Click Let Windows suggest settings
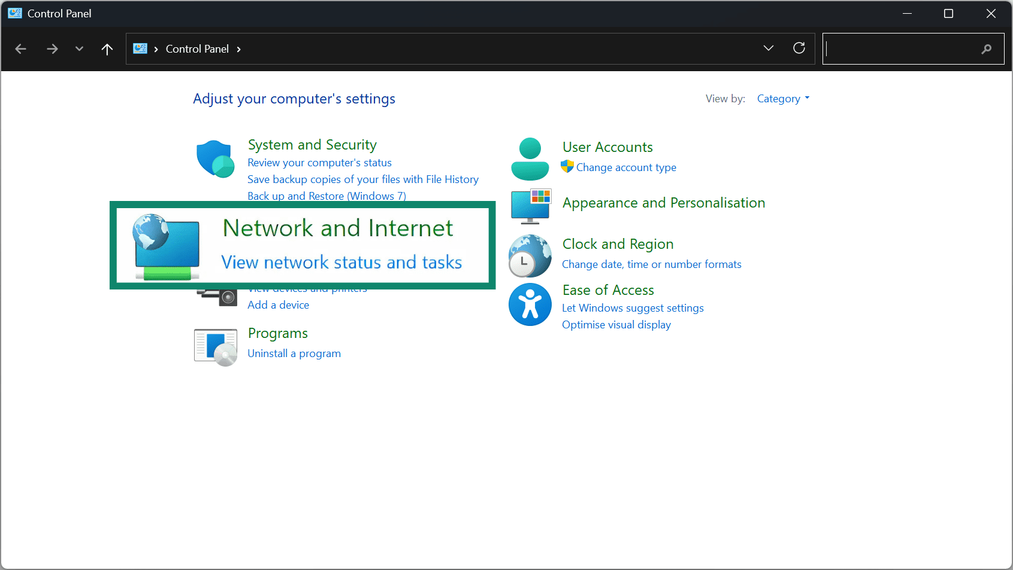The image size is (1013, 570). point(633,307)
